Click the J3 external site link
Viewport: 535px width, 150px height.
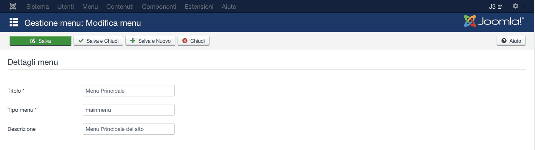click(495, 7)
